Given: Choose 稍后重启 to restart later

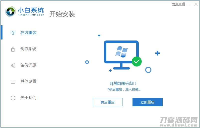Looking at the screenshot, I should (108, 102).
